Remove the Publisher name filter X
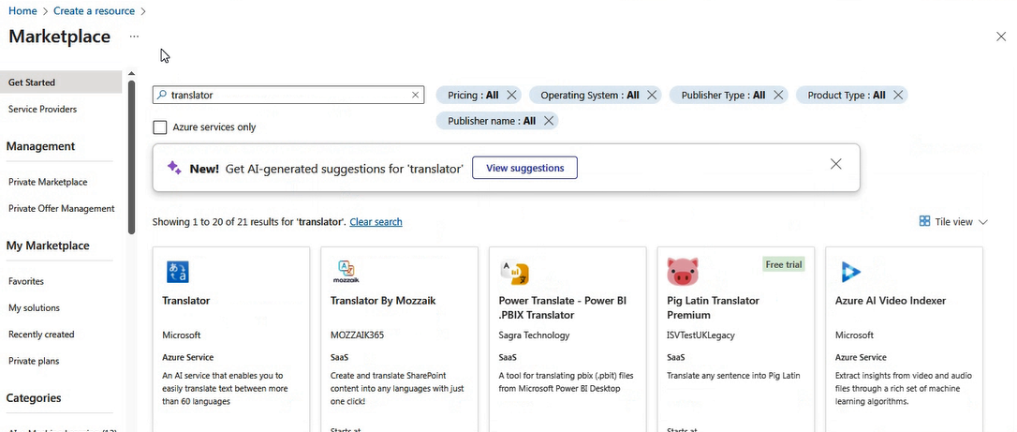The width and height of the screenshot is (1017, 432). tap(548, 121)
